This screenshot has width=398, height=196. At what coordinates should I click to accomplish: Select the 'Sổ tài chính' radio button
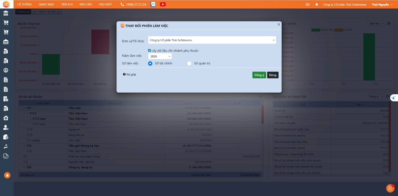pyautogui.click(x=150, y=64)
